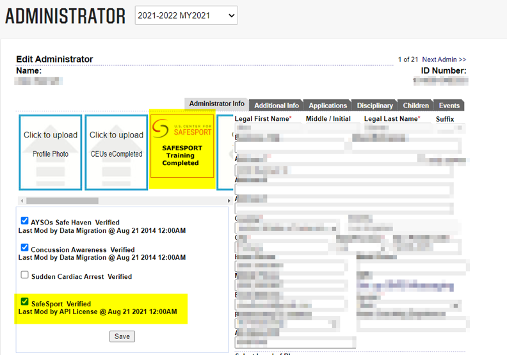Image resolution: width=507 pixels, height=355 pixels.
Task: Uncheck AYSOs Safe Haven Verified checkbox
Action: point(24,221)
